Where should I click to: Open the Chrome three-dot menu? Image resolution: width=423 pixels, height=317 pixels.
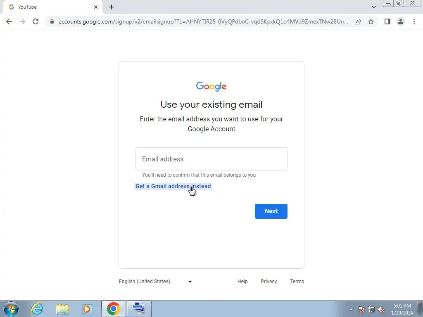point(414,21)
